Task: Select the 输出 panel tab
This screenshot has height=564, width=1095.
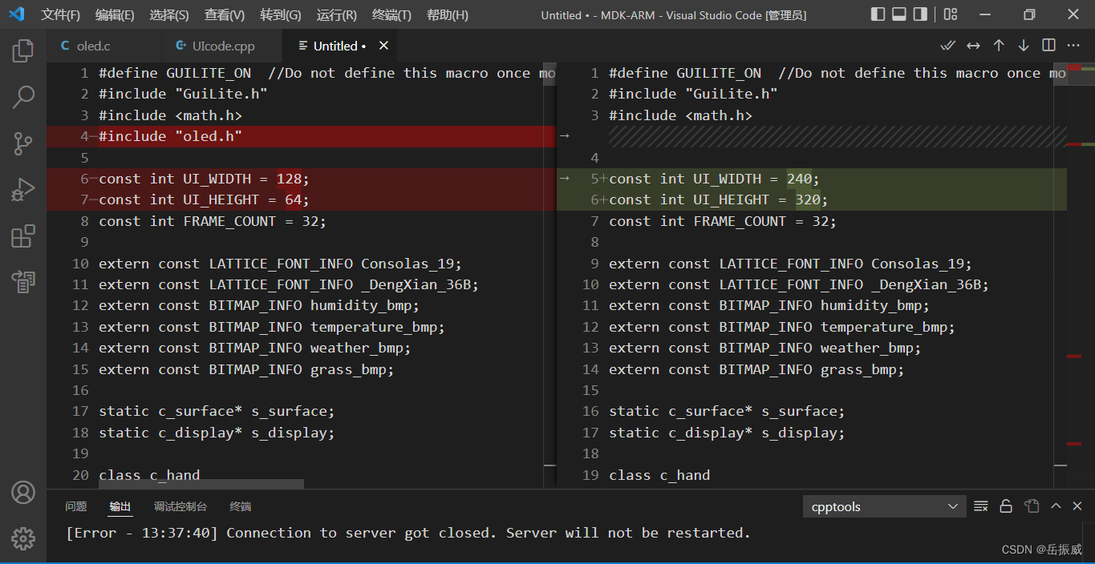Action: point(120,506)
